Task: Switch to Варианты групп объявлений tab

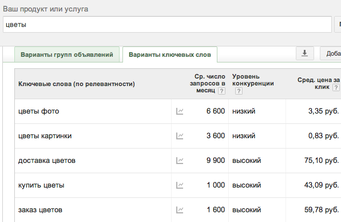Action: point(67,54)
